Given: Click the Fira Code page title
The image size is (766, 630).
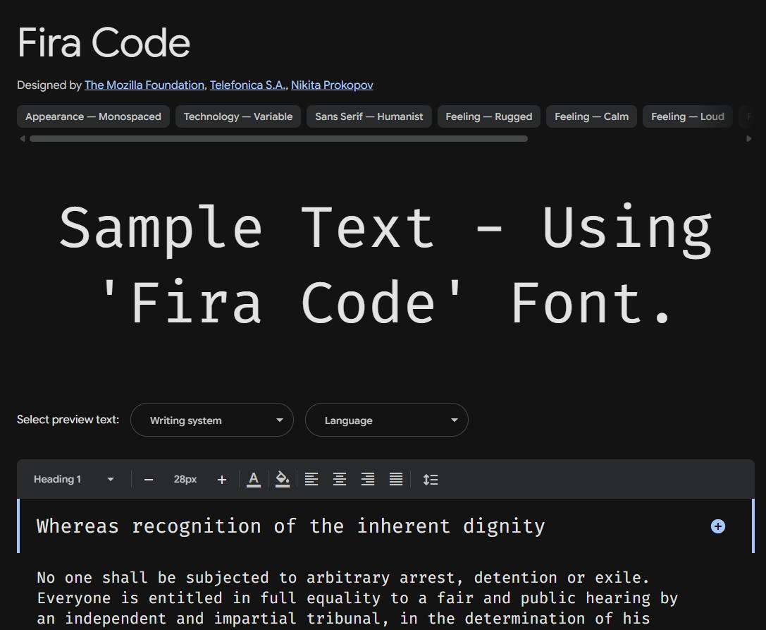Looking at the screenshot, I should [104, 43].
